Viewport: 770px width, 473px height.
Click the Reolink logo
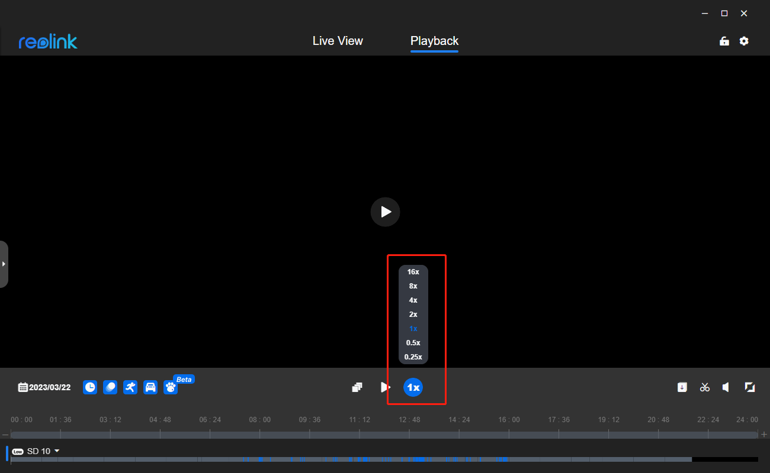click(x=48, y=41)
